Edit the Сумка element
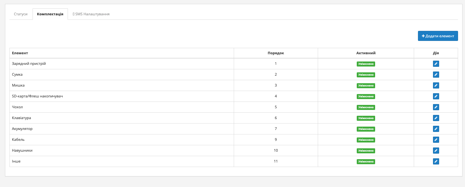Image resolution: width=465 pixels, height=187 pixels. coord(436,75)
